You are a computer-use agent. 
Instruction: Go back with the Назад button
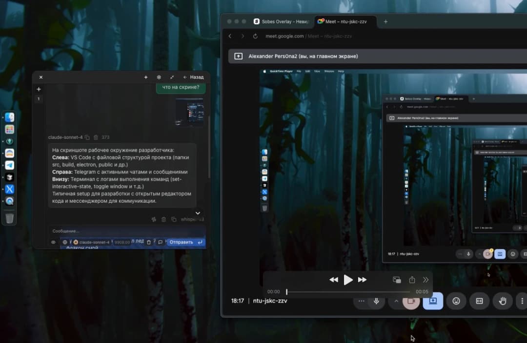tap(194, 77)
